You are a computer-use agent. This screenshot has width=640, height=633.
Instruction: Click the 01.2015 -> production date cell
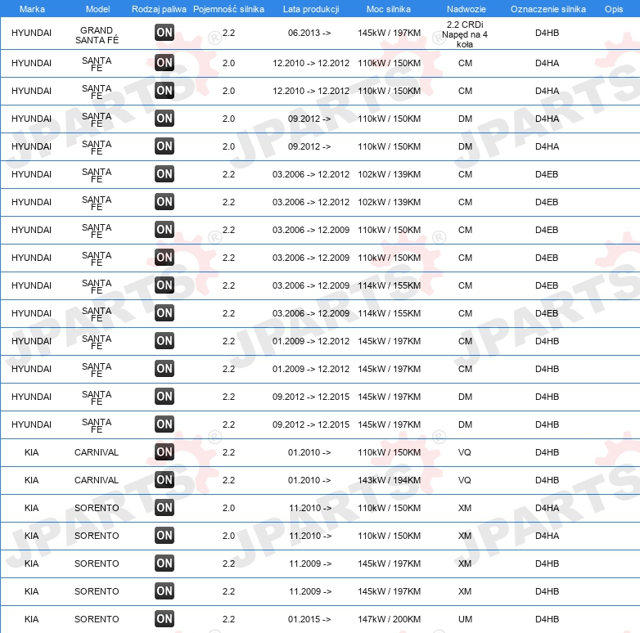point(309,619)
